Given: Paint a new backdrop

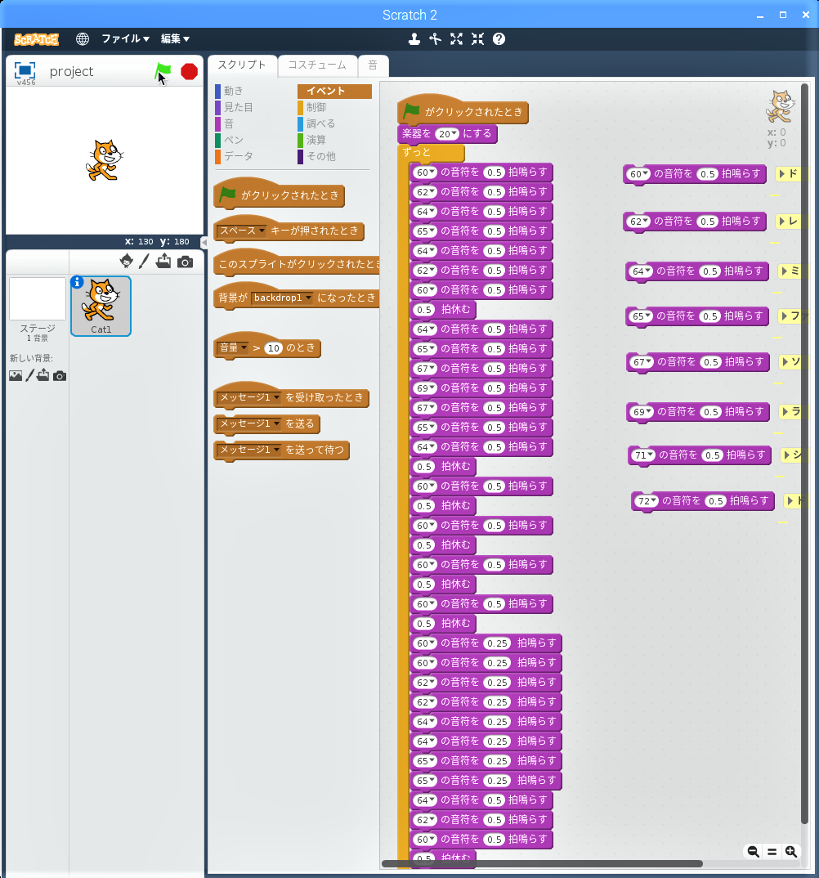Looking at the screenshot, I should (29, 375).
